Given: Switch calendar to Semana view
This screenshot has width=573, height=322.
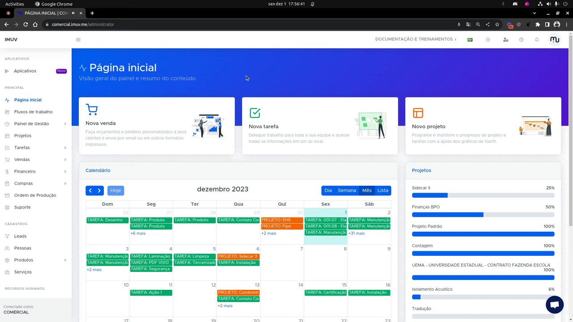Looking at the screenshot, I should (x=347, y=191).
